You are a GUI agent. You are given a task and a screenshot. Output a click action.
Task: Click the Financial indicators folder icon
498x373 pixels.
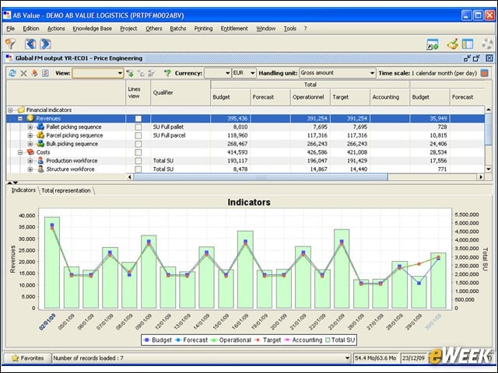21,110
